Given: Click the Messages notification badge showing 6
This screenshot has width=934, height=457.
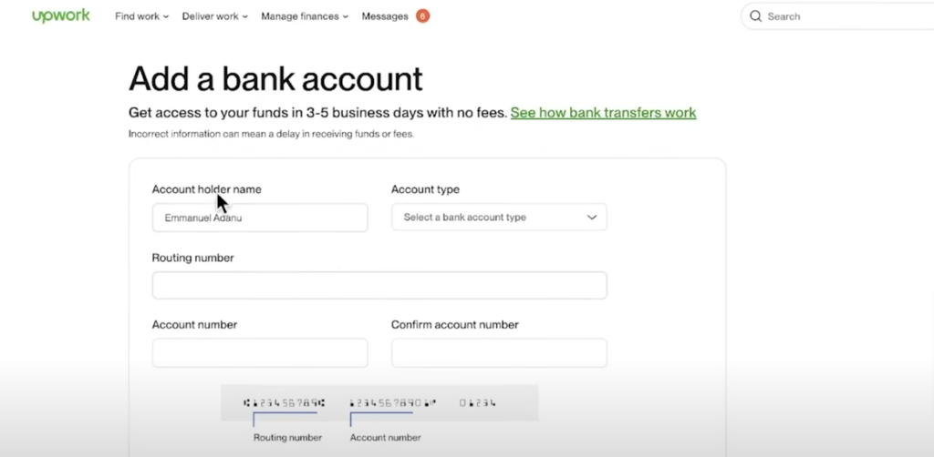Looking at the screenshot, I should click(x=422, y=16).
